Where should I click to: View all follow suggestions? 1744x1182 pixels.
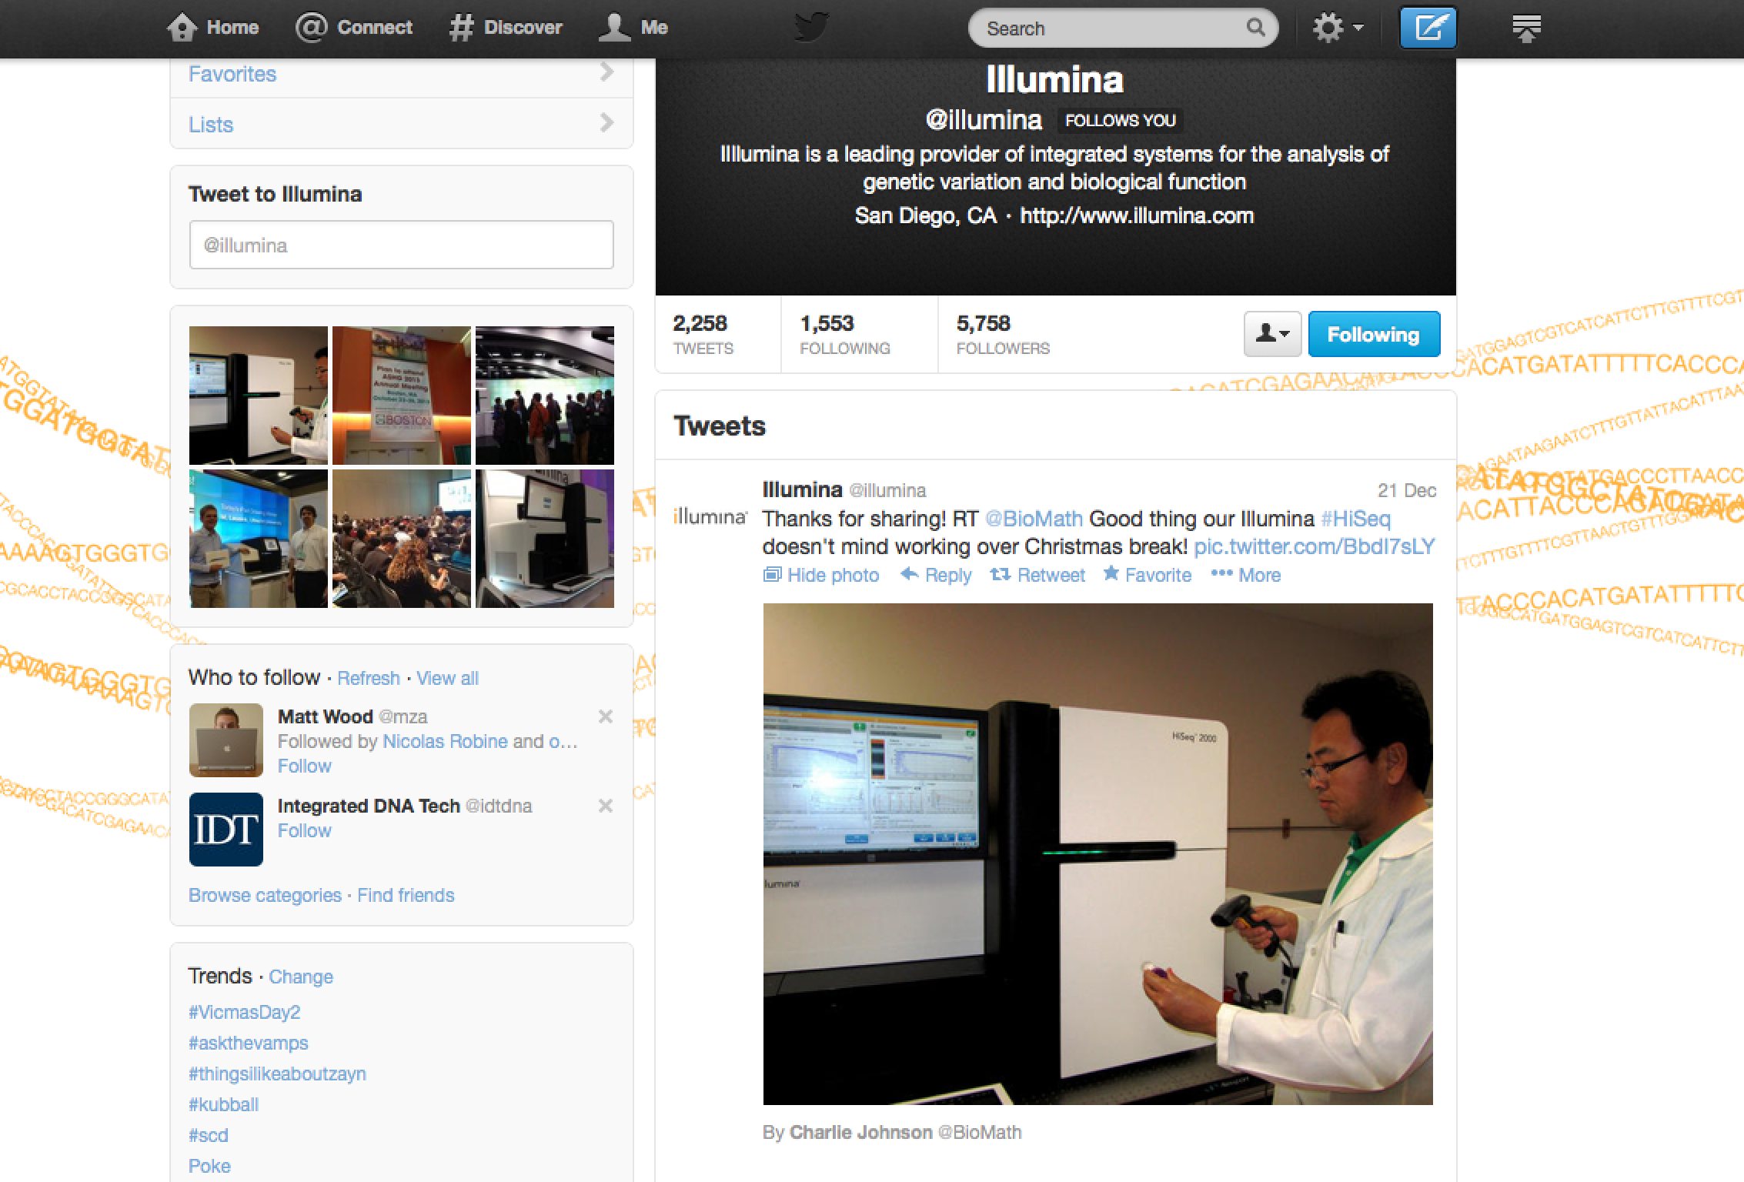[447, 678]
